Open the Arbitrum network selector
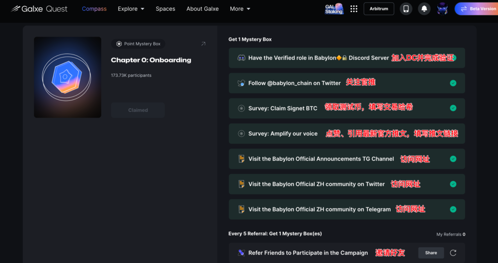498x263 pixels. point(379,9)
